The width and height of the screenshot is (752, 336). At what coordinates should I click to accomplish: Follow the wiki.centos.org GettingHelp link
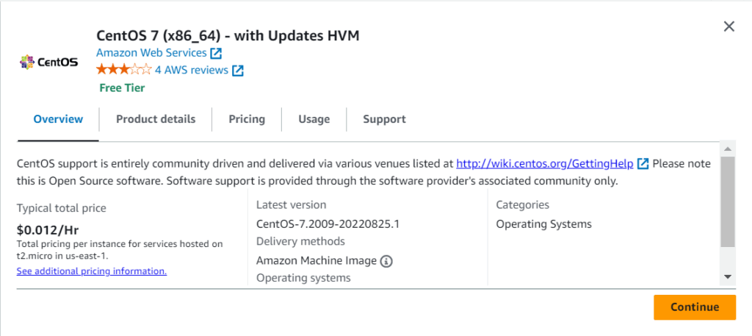pos(544,164)
